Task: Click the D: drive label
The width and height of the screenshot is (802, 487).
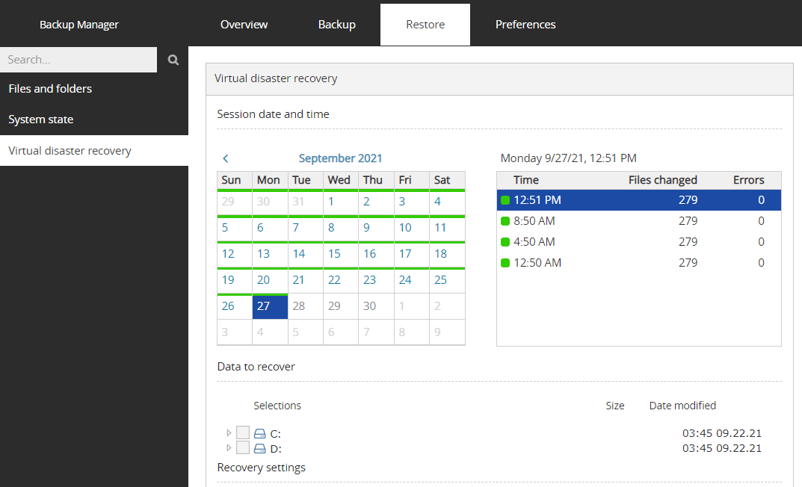Action: click(x=276, y=449)
